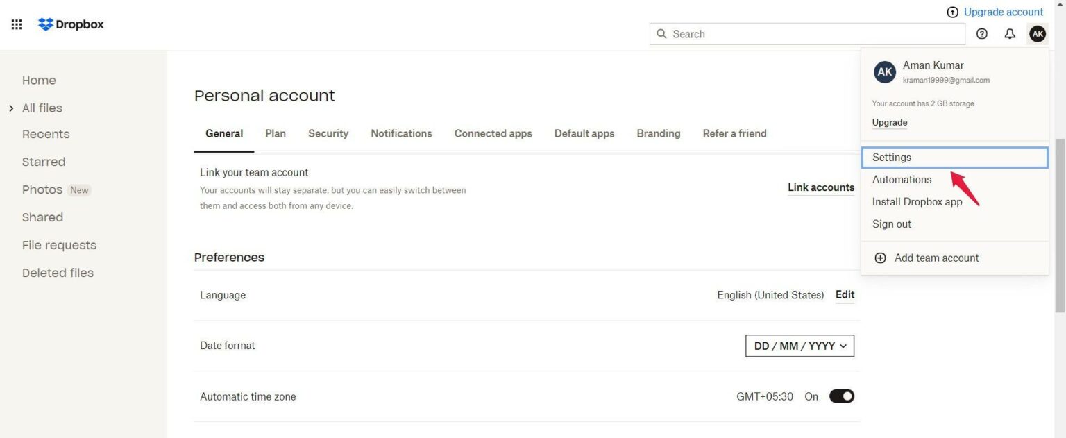Image resolution: width=1066 pixels, height=438 pixels.
Task: Click Sign out in the account menu
Action: tap(891, 224)
